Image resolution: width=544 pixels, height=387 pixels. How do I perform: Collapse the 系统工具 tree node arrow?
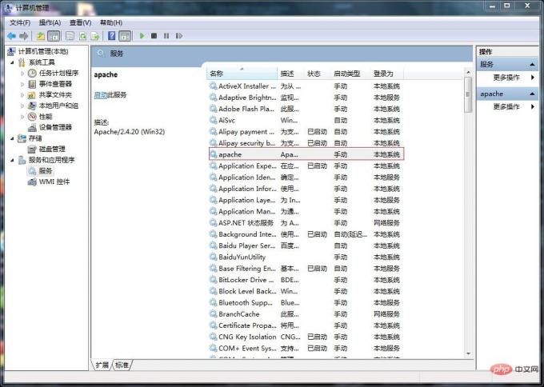coord(13,62)
